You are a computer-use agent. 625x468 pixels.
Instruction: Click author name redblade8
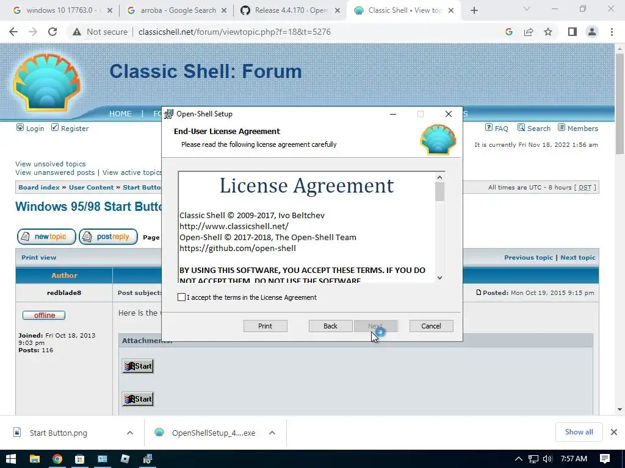coord(64,293)
